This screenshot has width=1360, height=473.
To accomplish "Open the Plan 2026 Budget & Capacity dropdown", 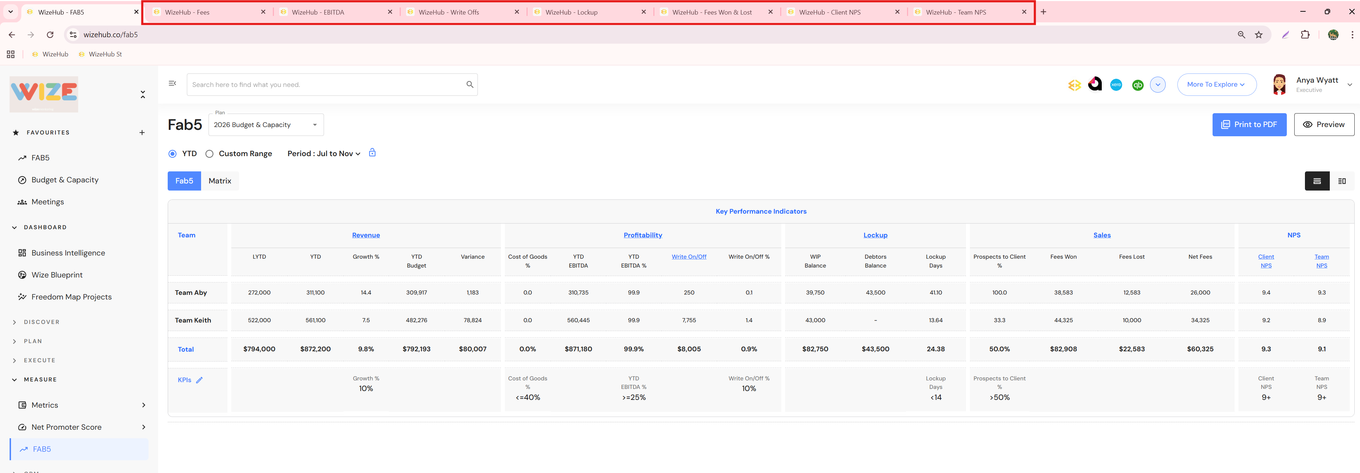I will click(x=266, y=125).
